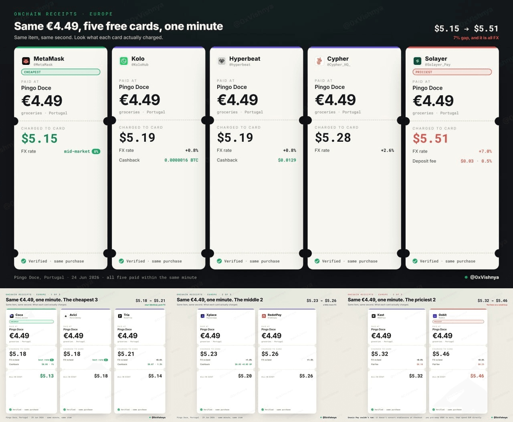Click the MetaMask fox logo icon

[26, 61]
